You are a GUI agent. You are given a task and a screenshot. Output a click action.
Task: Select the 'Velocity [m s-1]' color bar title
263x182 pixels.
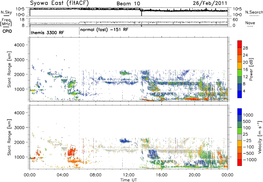[x=260, y=137]
